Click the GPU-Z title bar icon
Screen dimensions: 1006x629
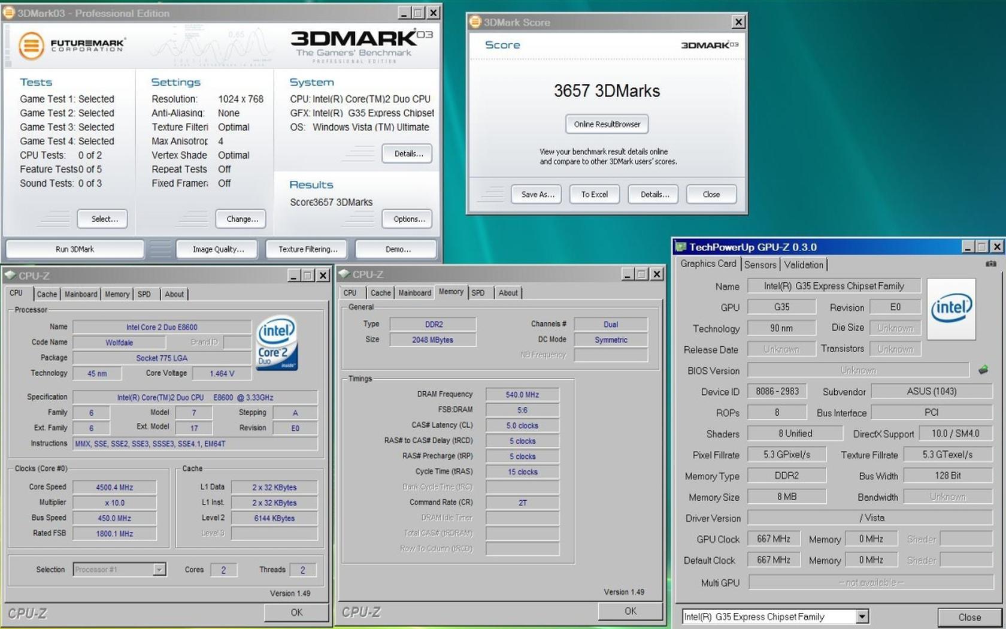681,247
